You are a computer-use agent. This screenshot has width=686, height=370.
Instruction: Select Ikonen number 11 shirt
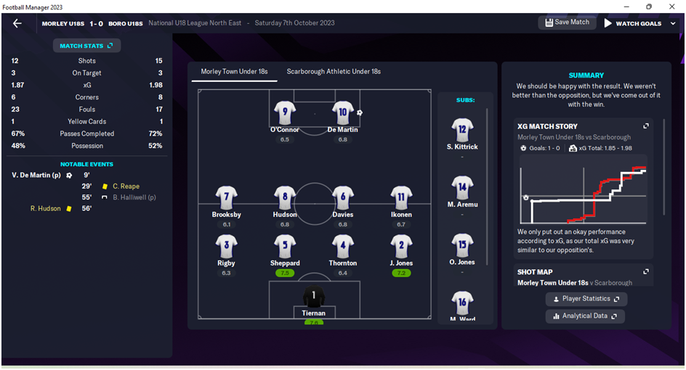click(401, 198)
